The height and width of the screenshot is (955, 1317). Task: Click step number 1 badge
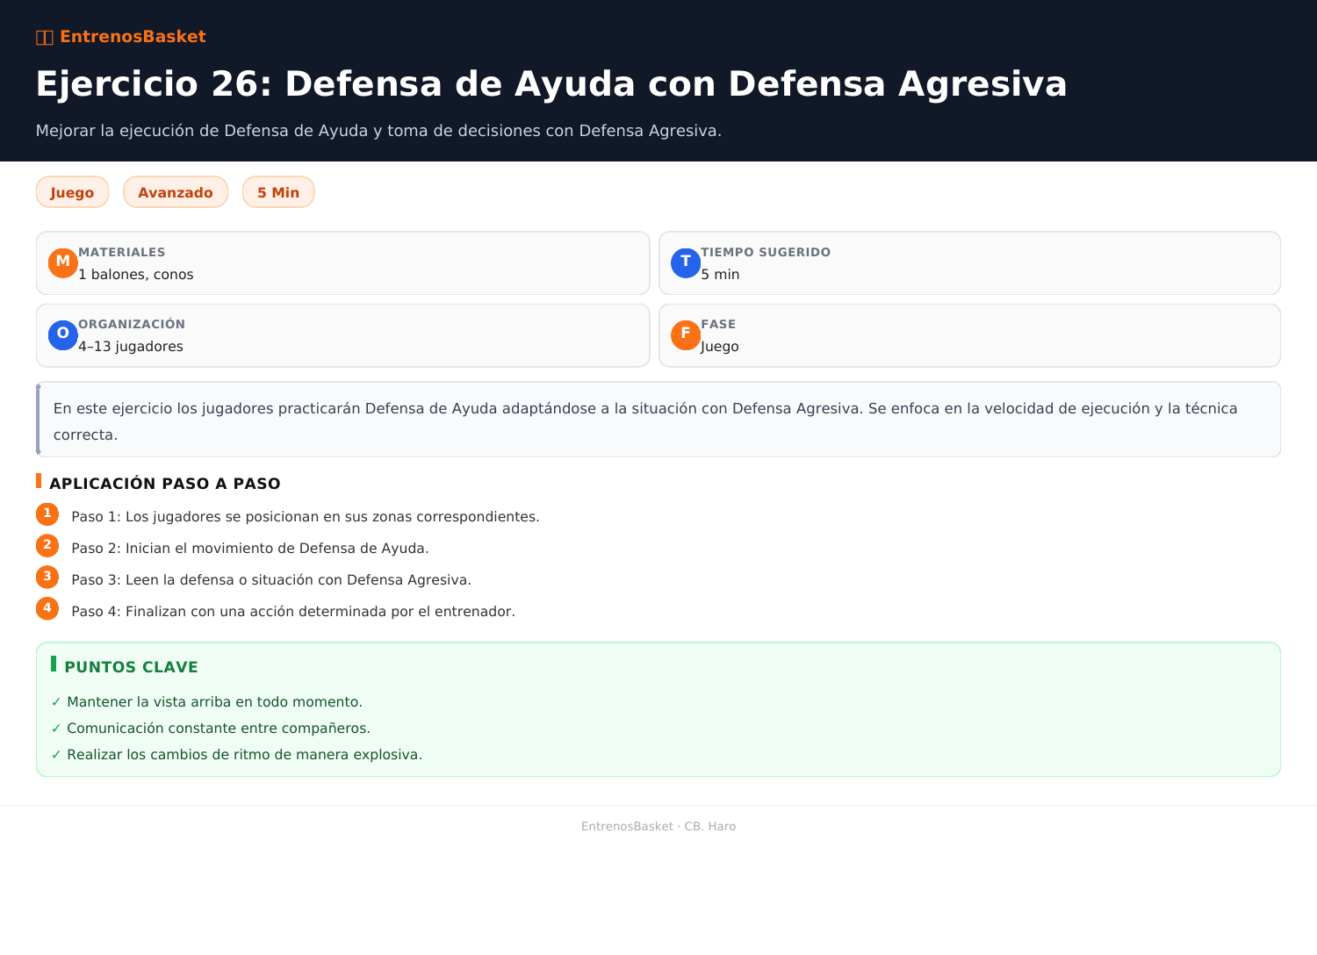[47, 514]
